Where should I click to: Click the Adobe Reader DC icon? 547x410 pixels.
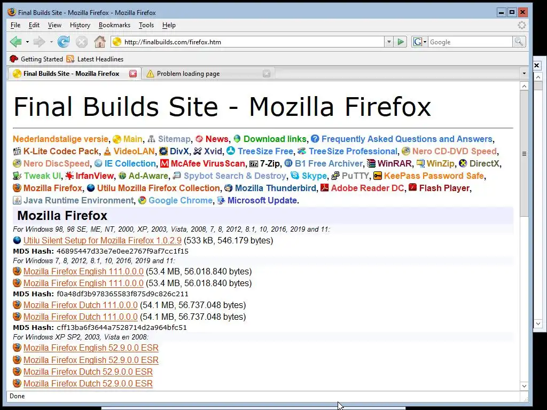tap(324, 187)
